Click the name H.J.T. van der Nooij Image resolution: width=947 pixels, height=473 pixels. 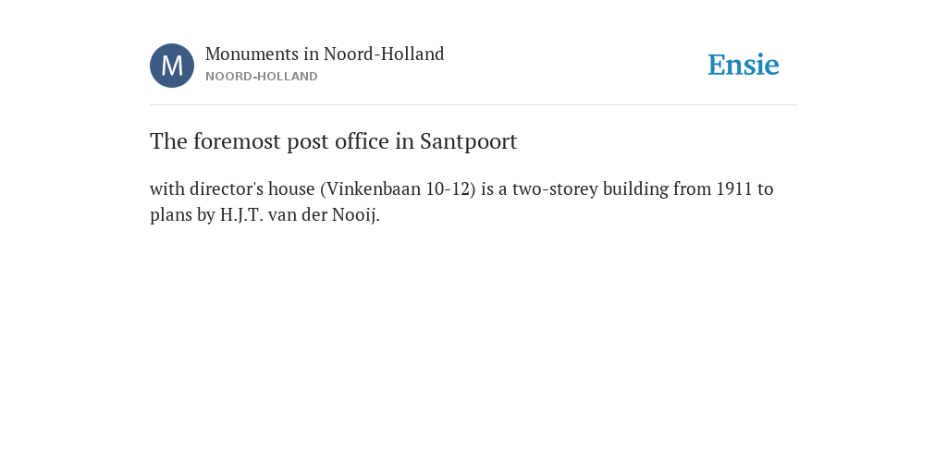pyautogui.click(x=299, y=215)
